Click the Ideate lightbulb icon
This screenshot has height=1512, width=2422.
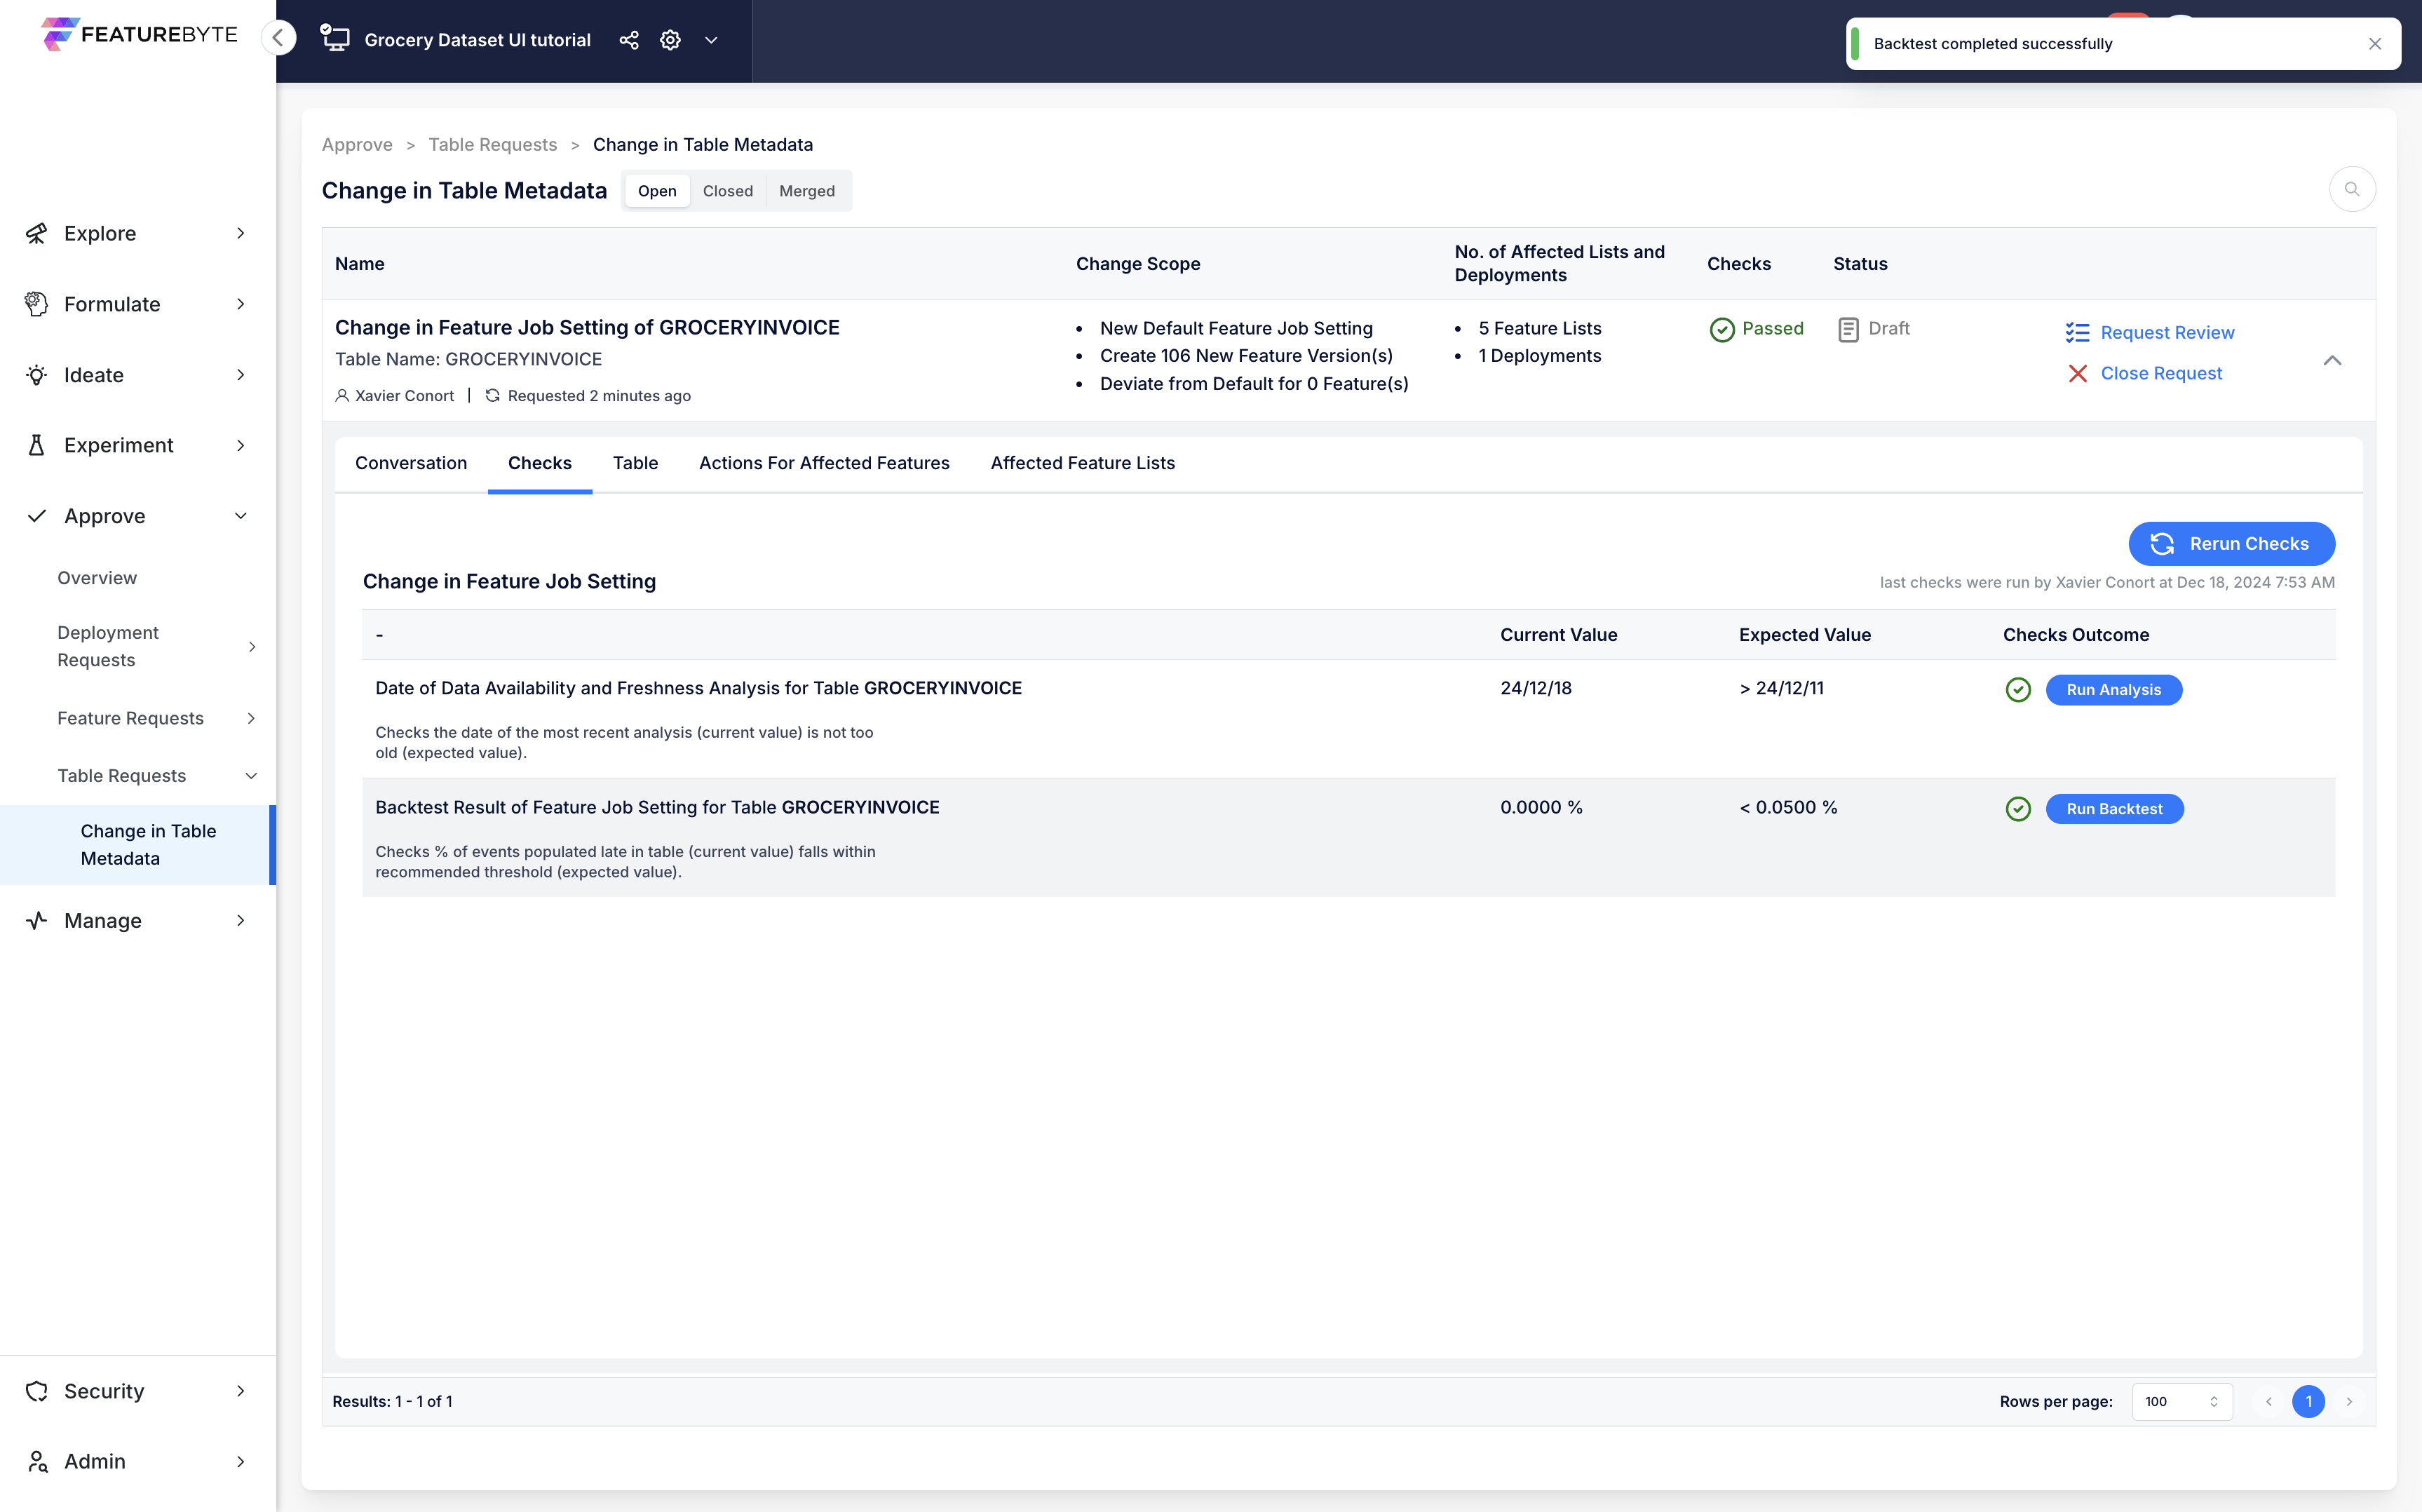37,375
